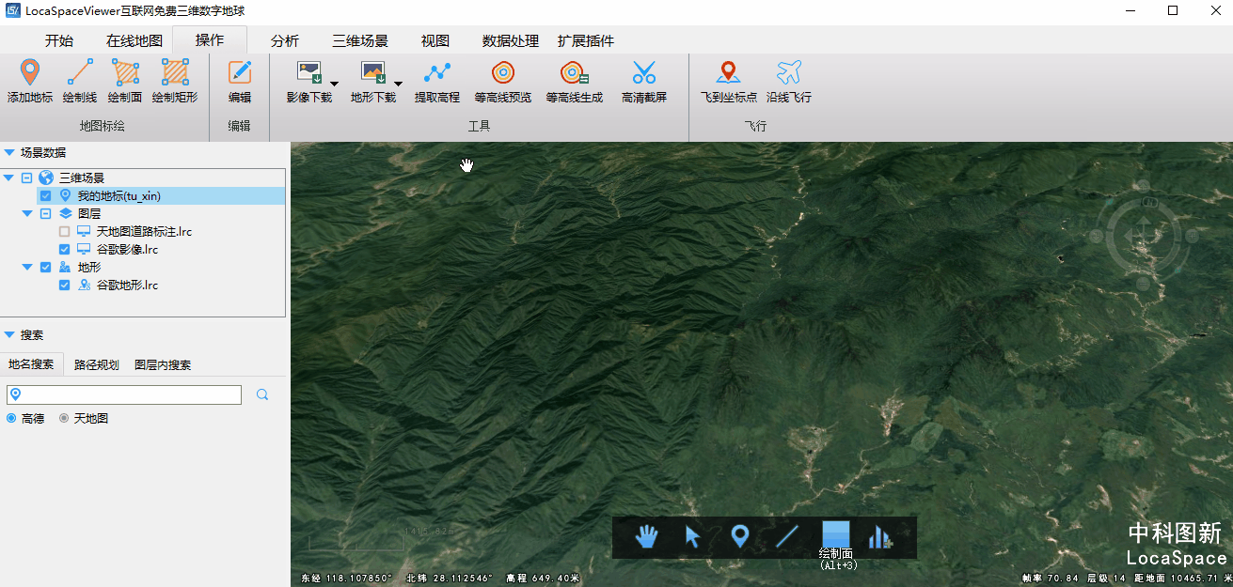Uncheck the 地形 group checkbox
The image size is (1233, 587).
[46, 267]
